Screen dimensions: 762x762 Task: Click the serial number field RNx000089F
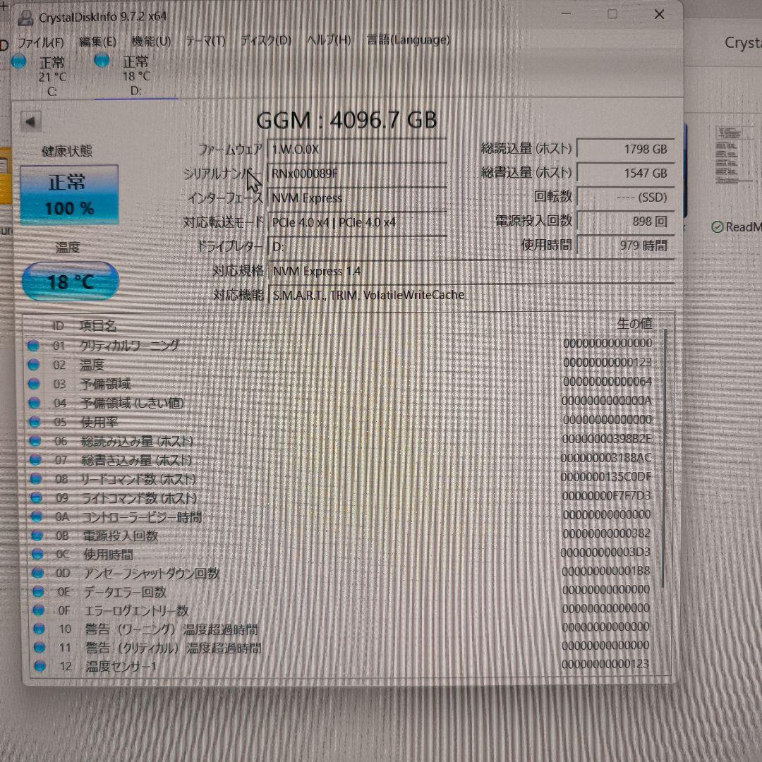pos(357,174)
